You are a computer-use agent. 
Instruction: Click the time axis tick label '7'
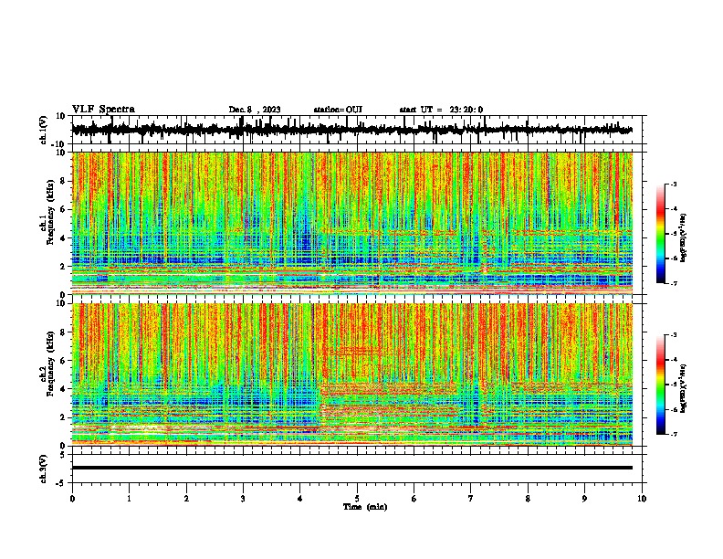point(471,499)
